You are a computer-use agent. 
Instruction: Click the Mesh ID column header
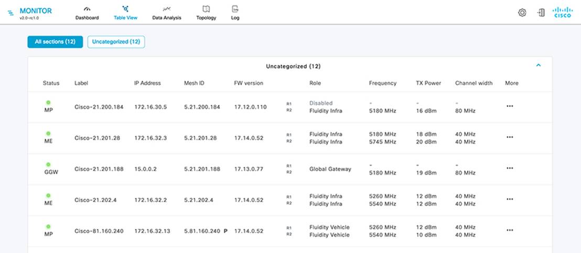coord(194,83)
